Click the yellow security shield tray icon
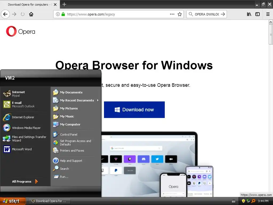 pos(243,201)
